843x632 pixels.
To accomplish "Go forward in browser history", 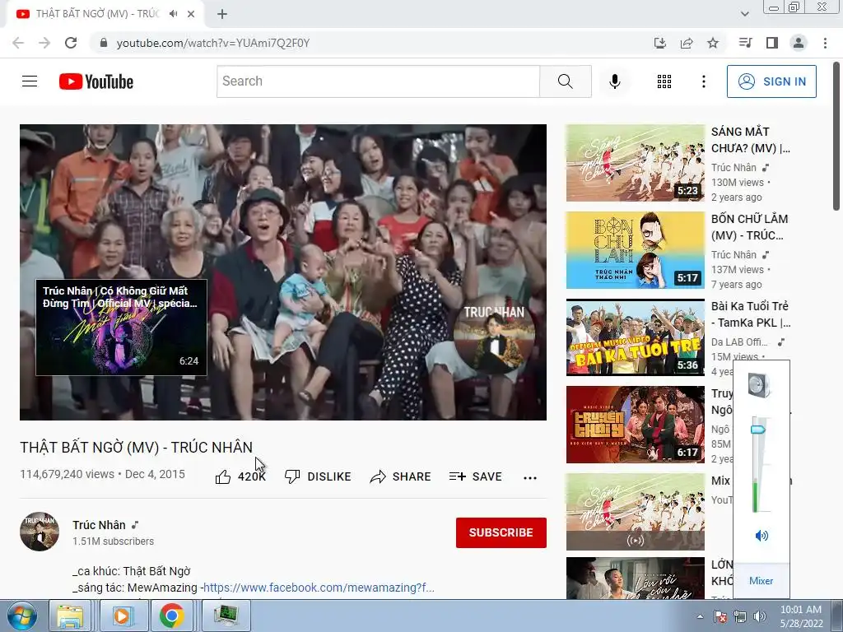I will [44, 43].
